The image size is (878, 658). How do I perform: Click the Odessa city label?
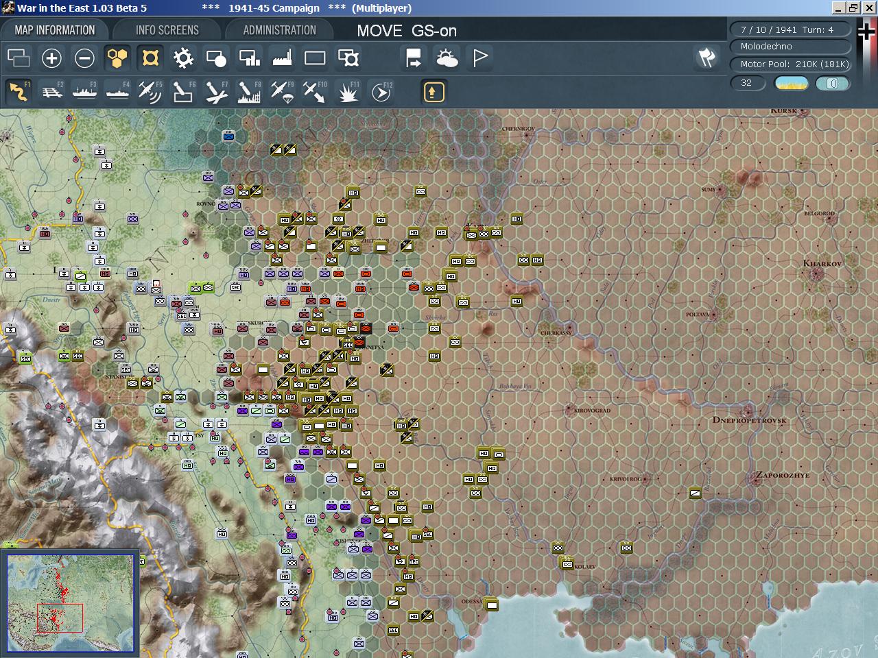471,602
